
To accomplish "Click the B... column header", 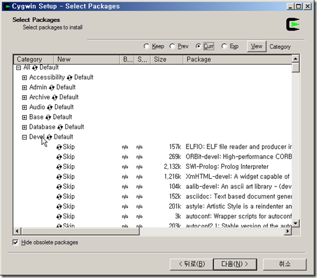I will click(x=127, y=60).
